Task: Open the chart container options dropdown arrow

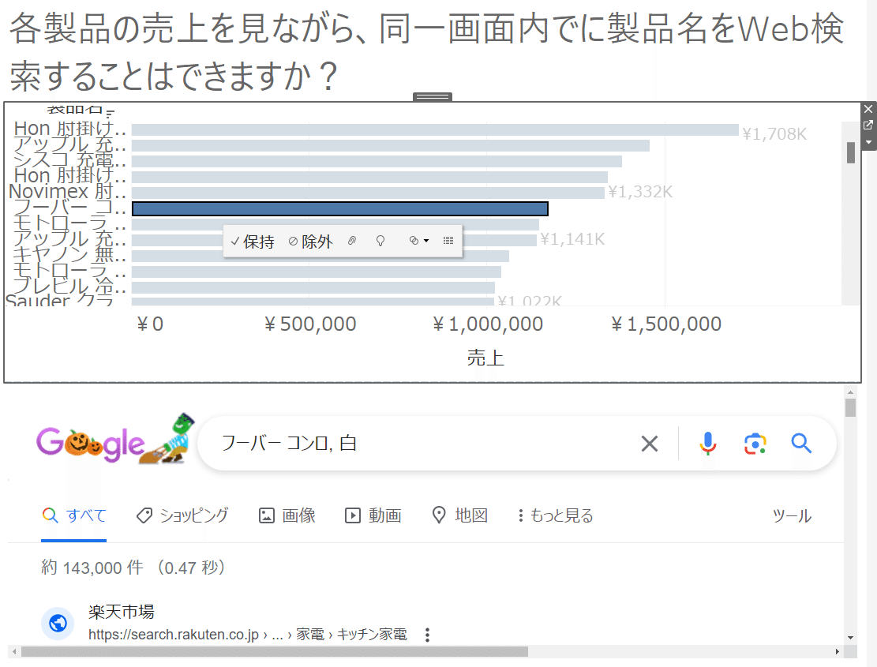Action: [x=868, y=142]
